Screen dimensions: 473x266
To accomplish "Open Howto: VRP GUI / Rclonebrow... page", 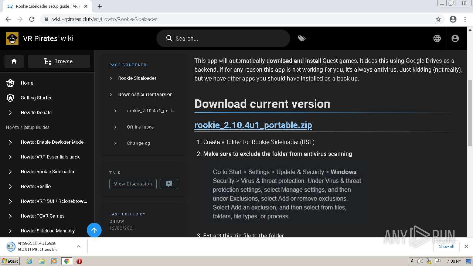I will click(x=54, y=201).
